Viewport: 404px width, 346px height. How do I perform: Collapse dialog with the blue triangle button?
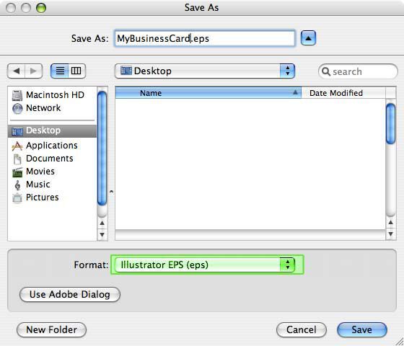coord(308,38)
